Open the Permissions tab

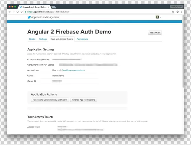(82, 39)
